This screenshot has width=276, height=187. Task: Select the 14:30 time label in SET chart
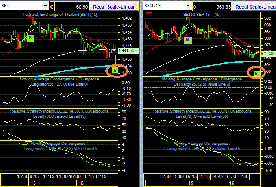pyautogui.click(x=62, y=176)
